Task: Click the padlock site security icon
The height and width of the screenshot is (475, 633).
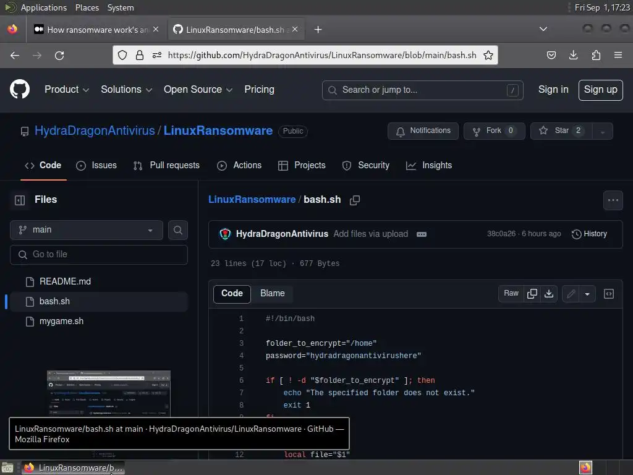Action: (x=140, y=55)
